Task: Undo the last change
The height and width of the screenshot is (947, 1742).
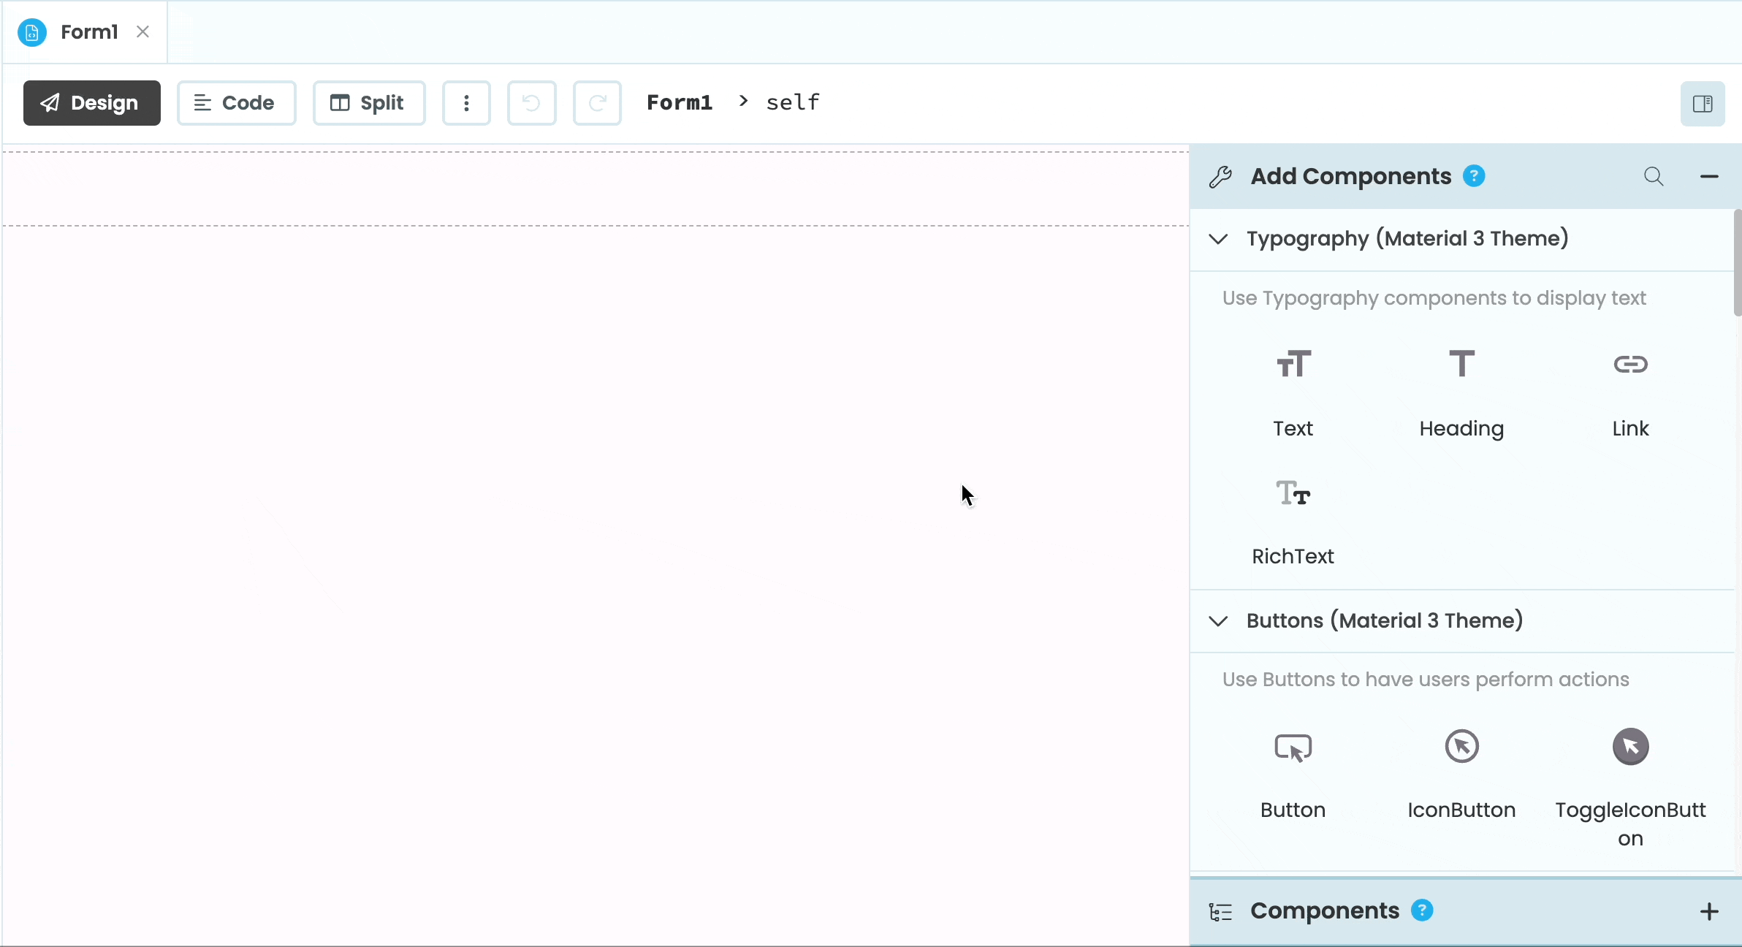Action: [532, 103]
